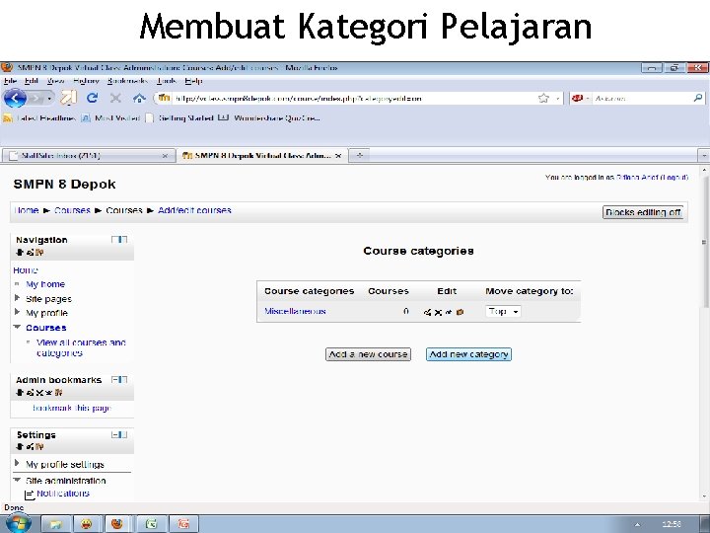The height and width of the screenshot is (533, 710).
Task: Toggle the Settings block hide icon
Action: click(119, 434)
